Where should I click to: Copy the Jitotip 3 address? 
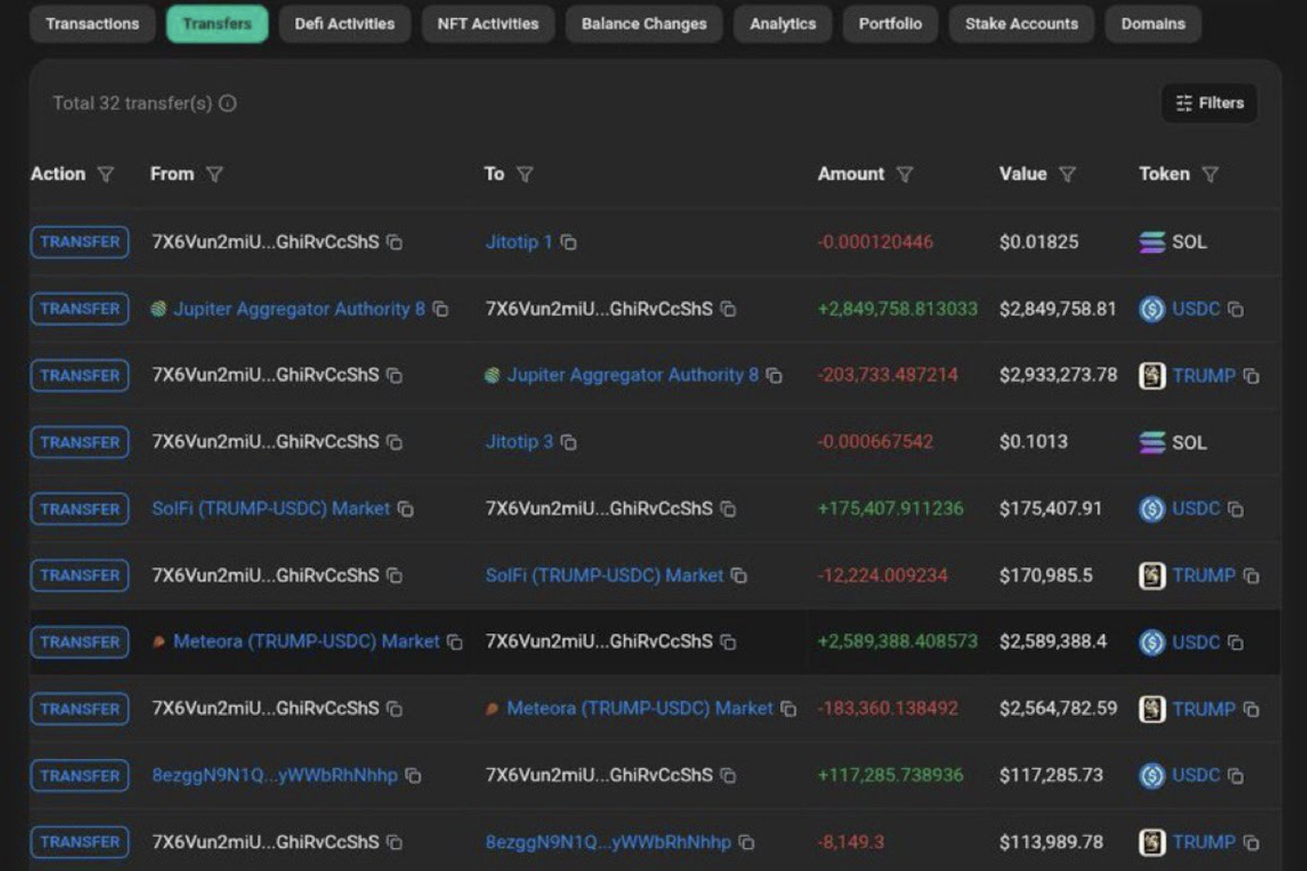pos(569,442)
